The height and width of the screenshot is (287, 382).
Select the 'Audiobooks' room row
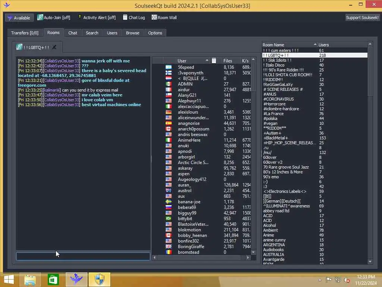point(315,250)
